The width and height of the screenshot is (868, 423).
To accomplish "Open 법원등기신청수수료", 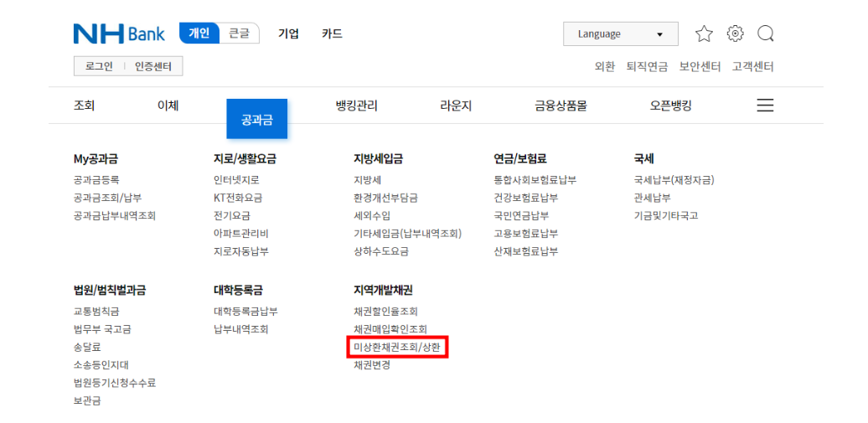I will [115, 383].
